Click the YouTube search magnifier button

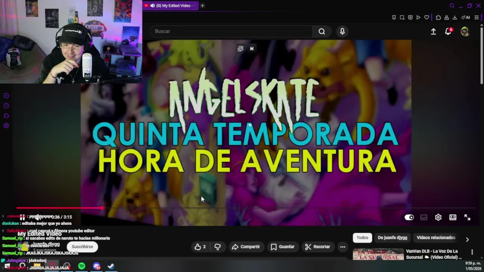322,31
